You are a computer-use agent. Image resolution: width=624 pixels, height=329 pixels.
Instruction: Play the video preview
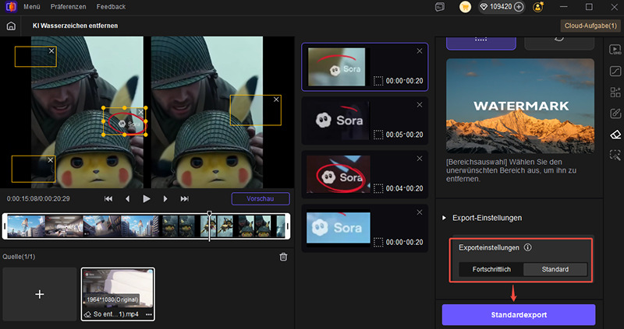click(x=147, y=199)
